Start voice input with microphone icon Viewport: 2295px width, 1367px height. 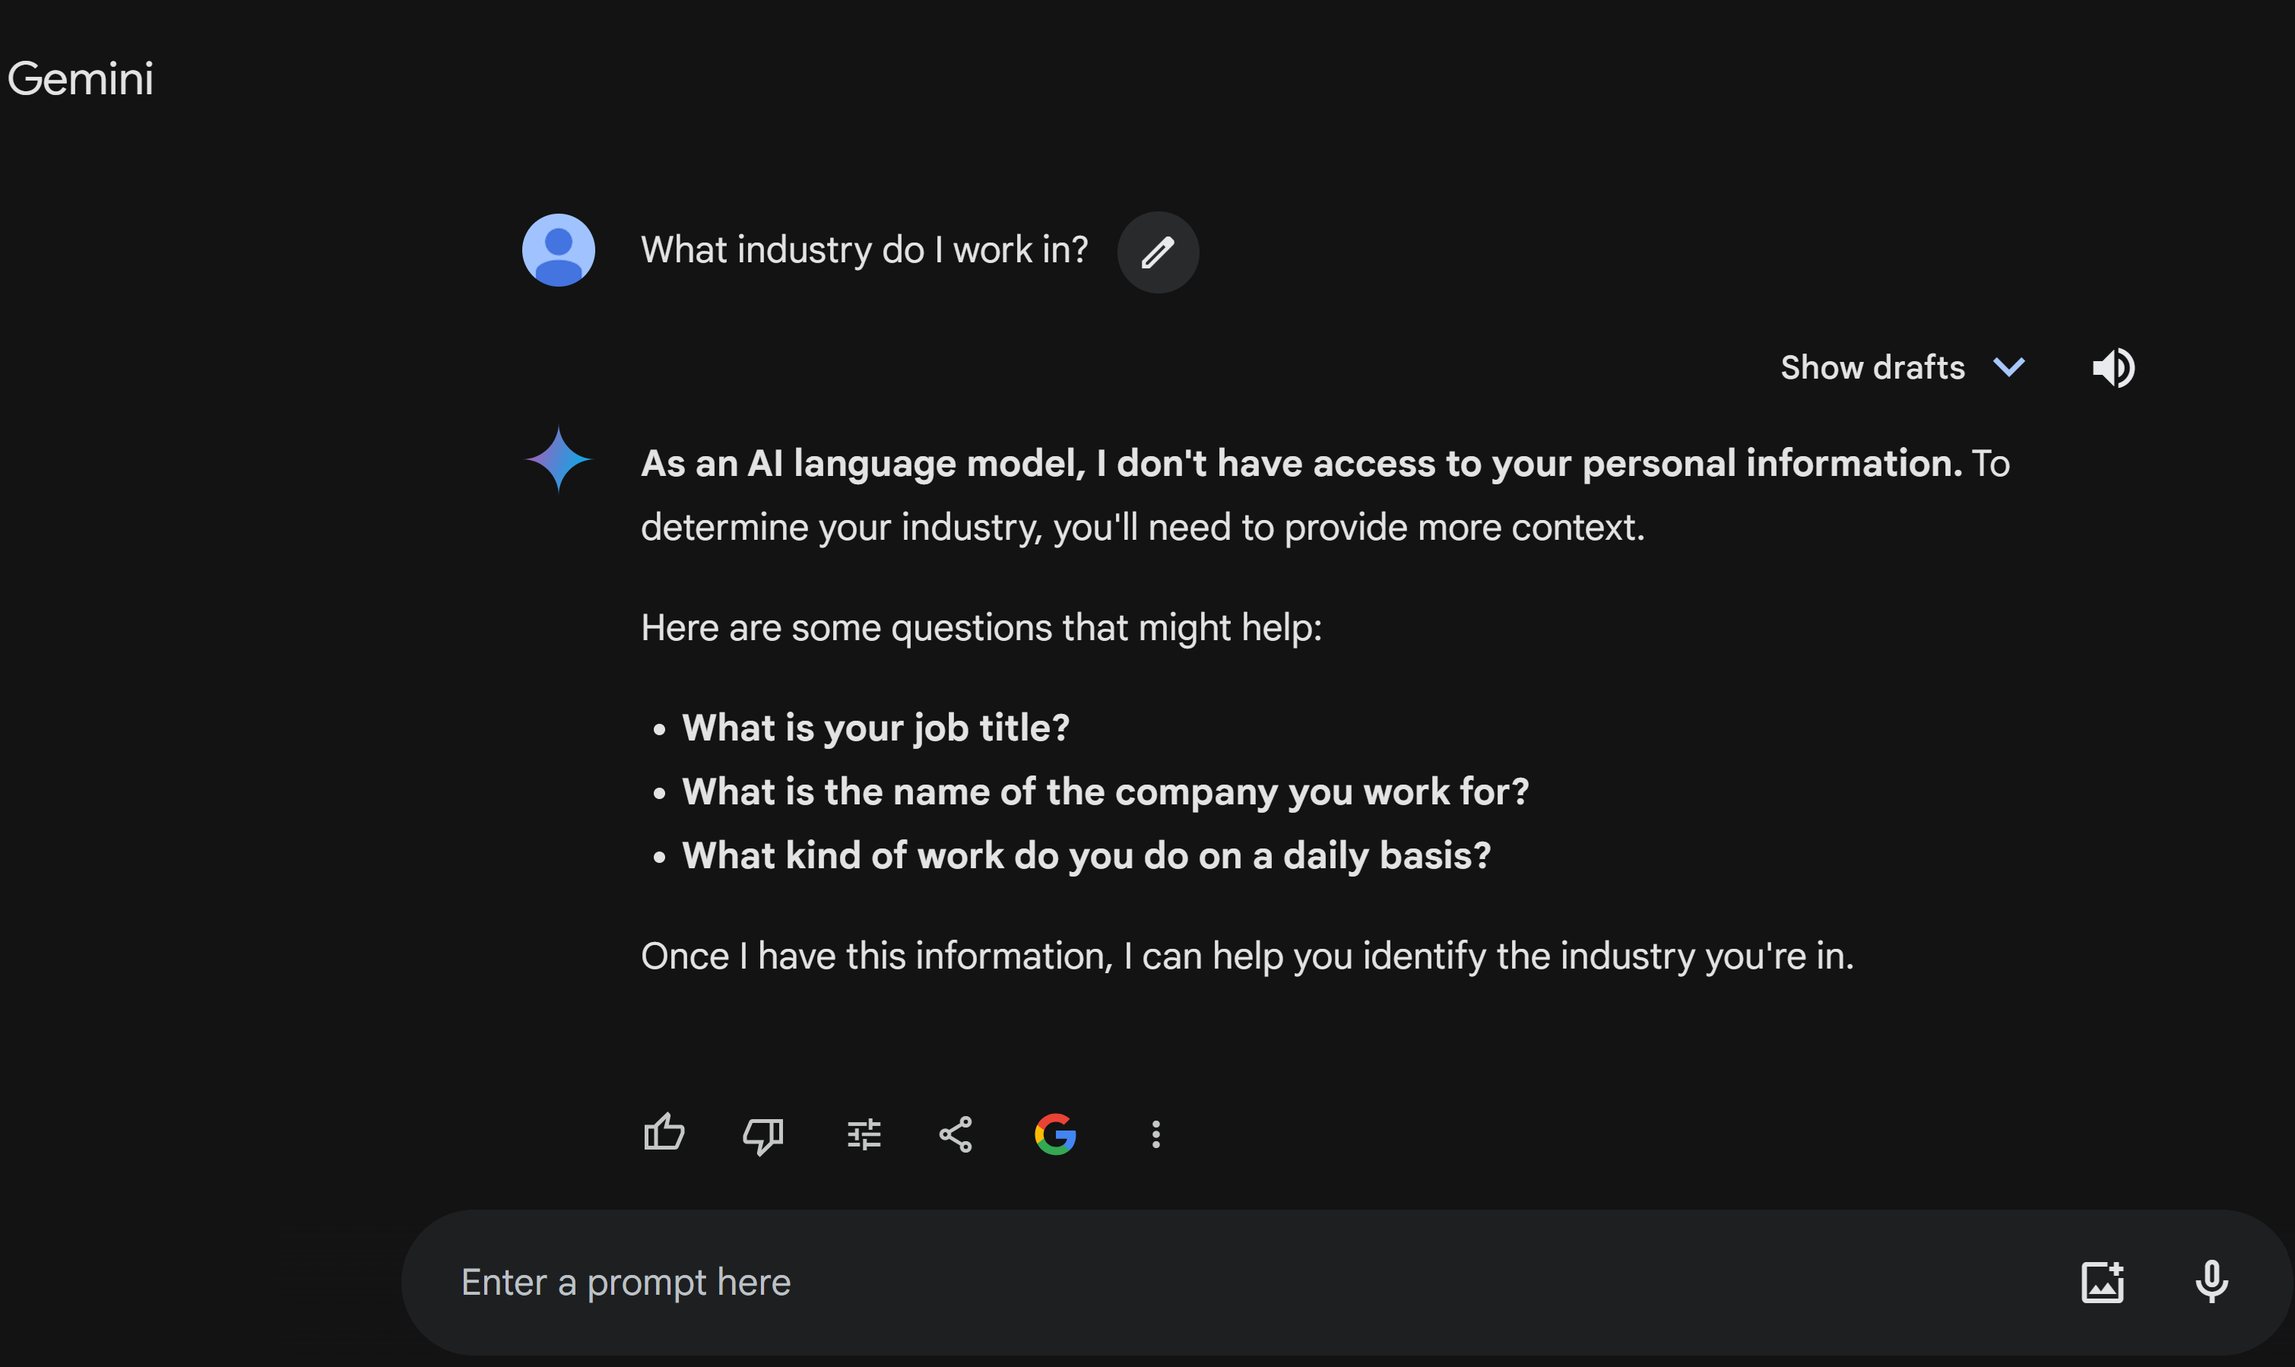tap(2211, 1281)
